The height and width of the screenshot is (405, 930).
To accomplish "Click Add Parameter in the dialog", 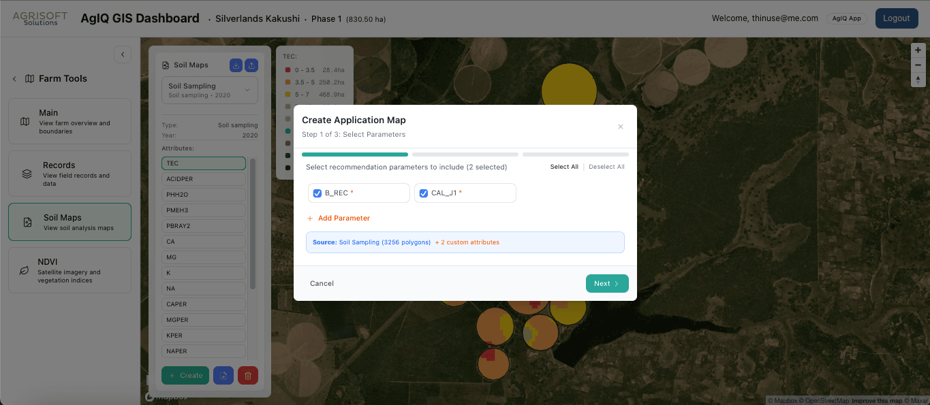I will [339, 218].
